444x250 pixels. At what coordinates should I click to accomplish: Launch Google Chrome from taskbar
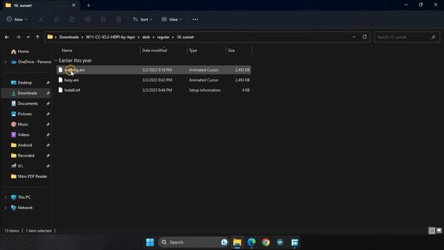(x=266, y=242)
